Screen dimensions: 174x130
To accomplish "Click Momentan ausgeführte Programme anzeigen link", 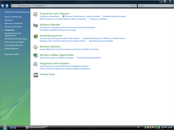I will tap(58, 30).
